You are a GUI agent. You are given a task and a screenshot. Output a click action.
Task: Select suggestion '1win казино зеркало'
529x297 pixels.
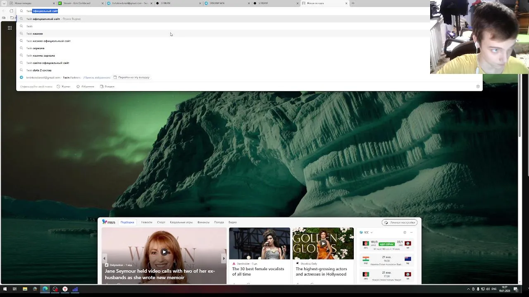click(x=223, y=55)
